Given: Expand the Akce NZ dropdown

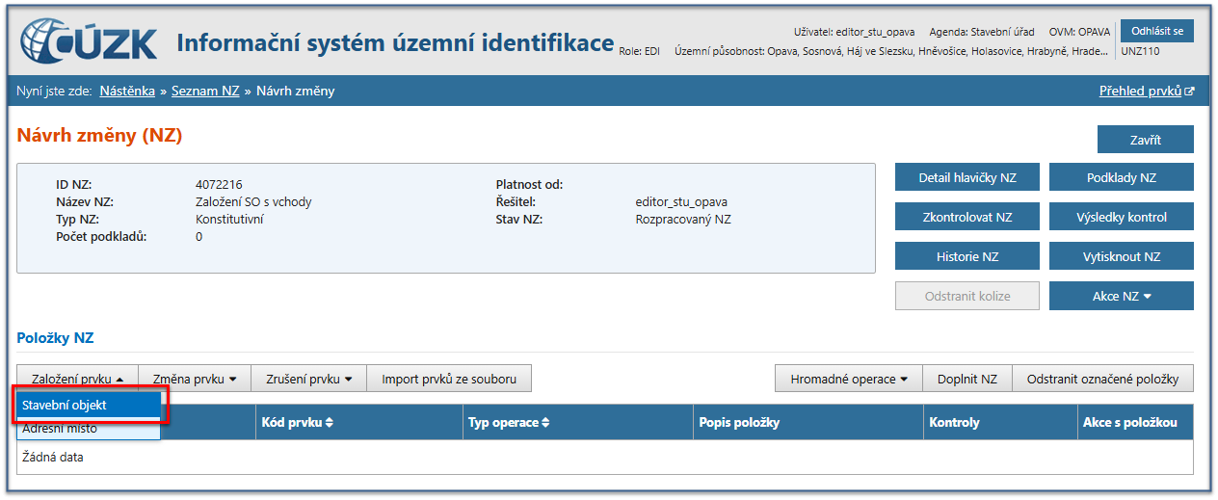Looking at the screenshot, I should tap(1122, 296).
